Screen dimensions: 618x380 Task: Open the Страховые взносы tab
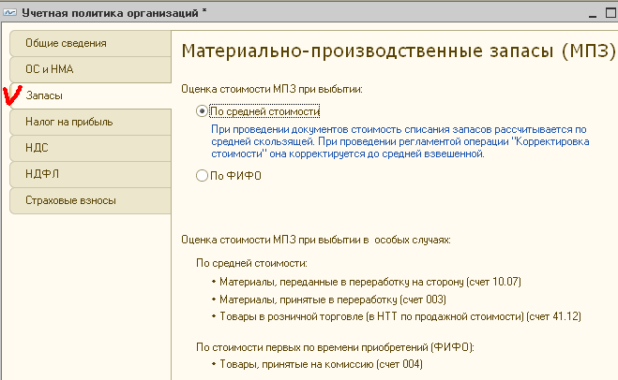click(91, 200)
